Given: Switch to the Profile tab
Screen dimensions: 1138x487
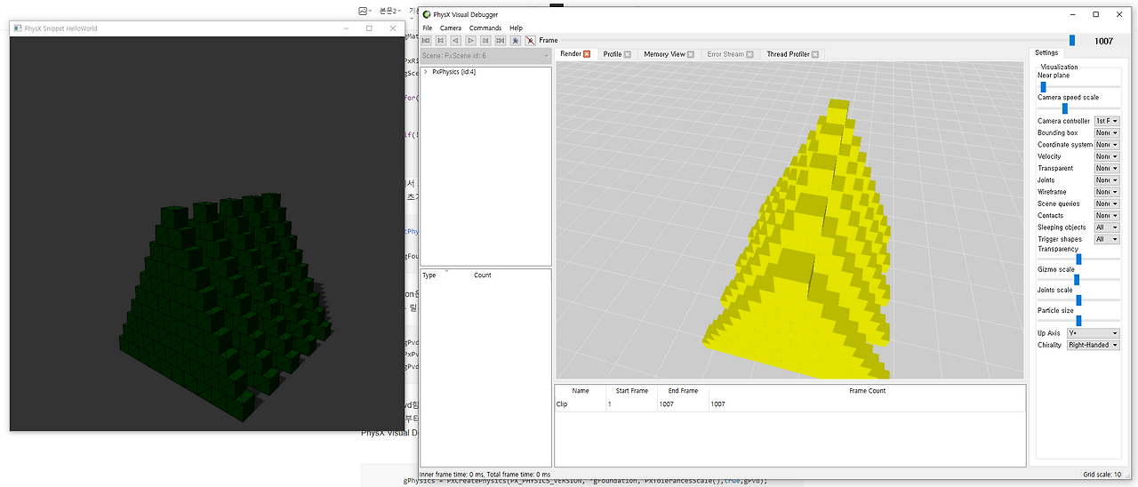Looking at the screenshot, I should click(613, 54).
